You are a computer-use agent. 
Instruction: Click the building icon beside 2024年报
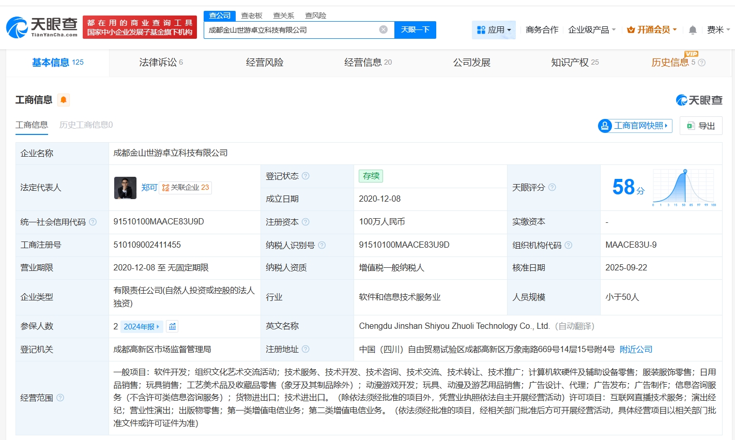click(173, 326)
